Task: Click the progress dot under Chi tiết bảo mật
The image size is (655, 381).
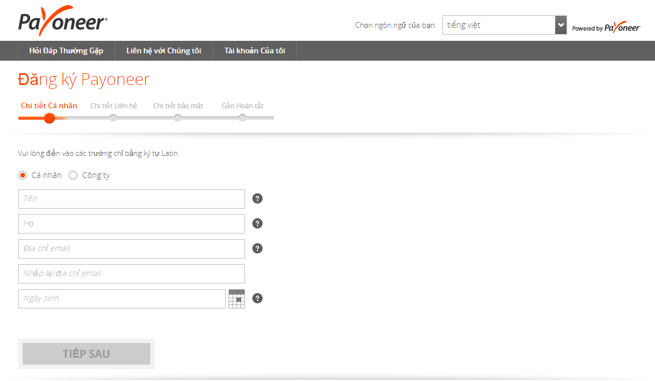Action: tap(178, 118)
